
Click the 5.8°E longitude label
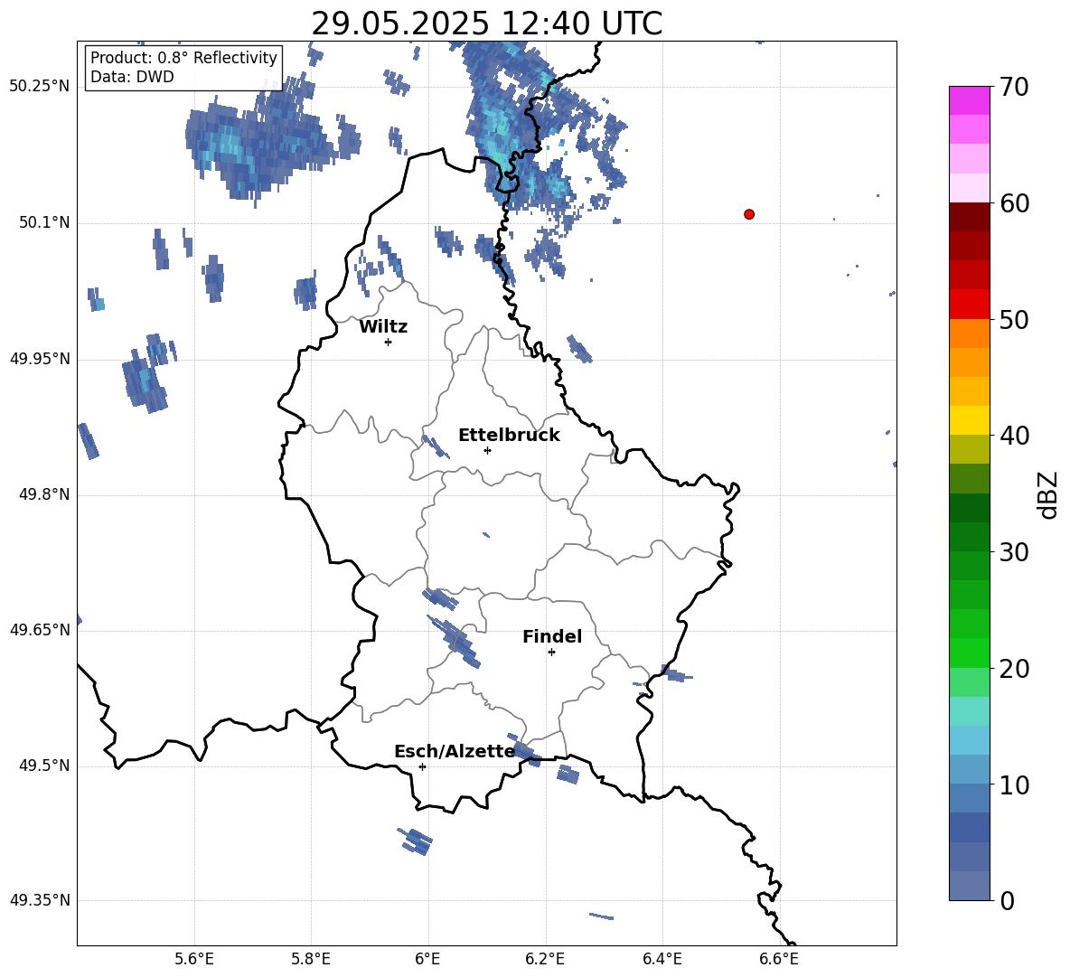pos(311,959)
